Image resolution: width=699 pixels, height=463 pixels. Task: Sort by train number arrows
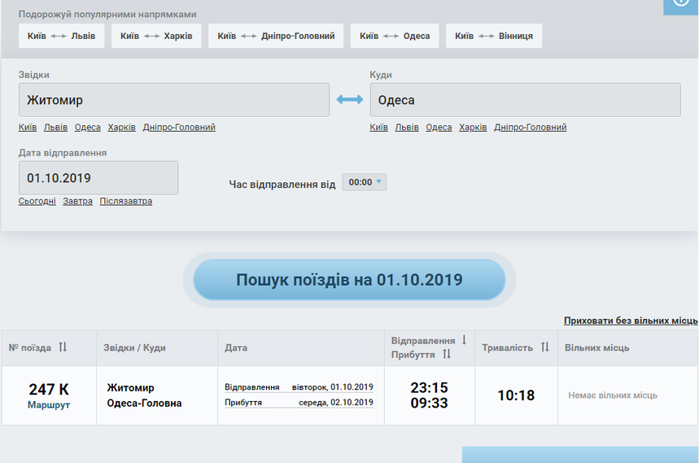tap(63, 347)
